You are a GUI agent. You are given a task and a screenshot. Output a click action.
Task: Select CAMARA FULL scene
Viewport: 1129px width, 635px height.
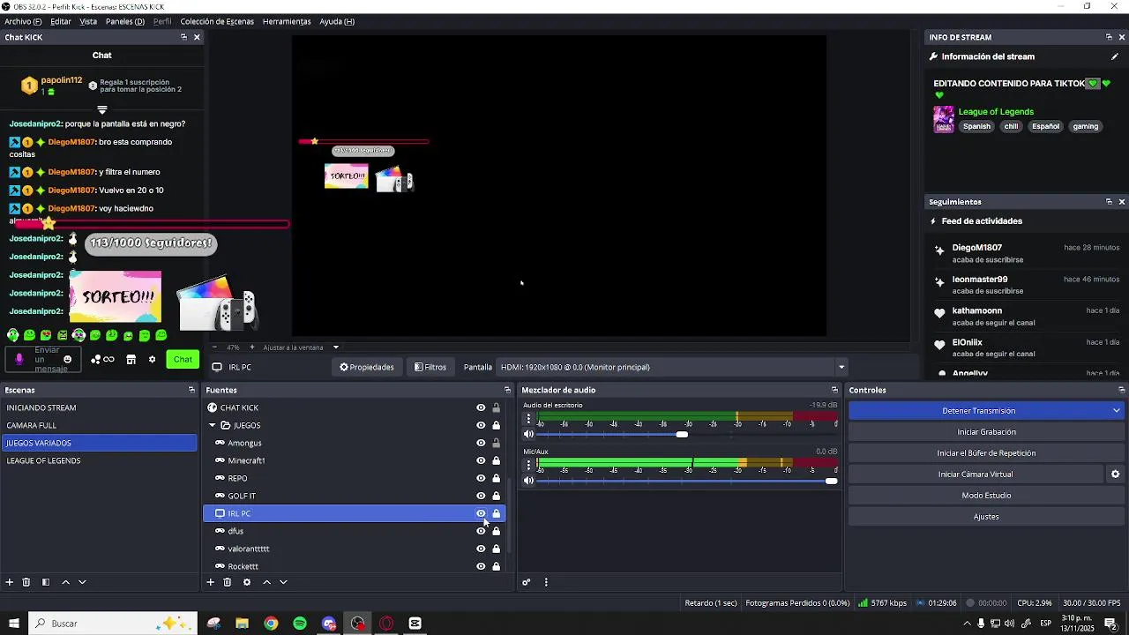point(100,425)
